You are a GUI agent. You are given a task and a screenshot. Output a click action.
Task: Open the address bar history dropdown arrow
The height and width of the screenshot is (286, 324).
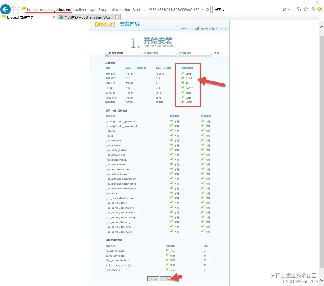tap(202, 9)
